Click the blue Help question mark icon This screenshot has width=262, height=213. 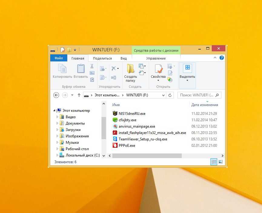(222, 58)
